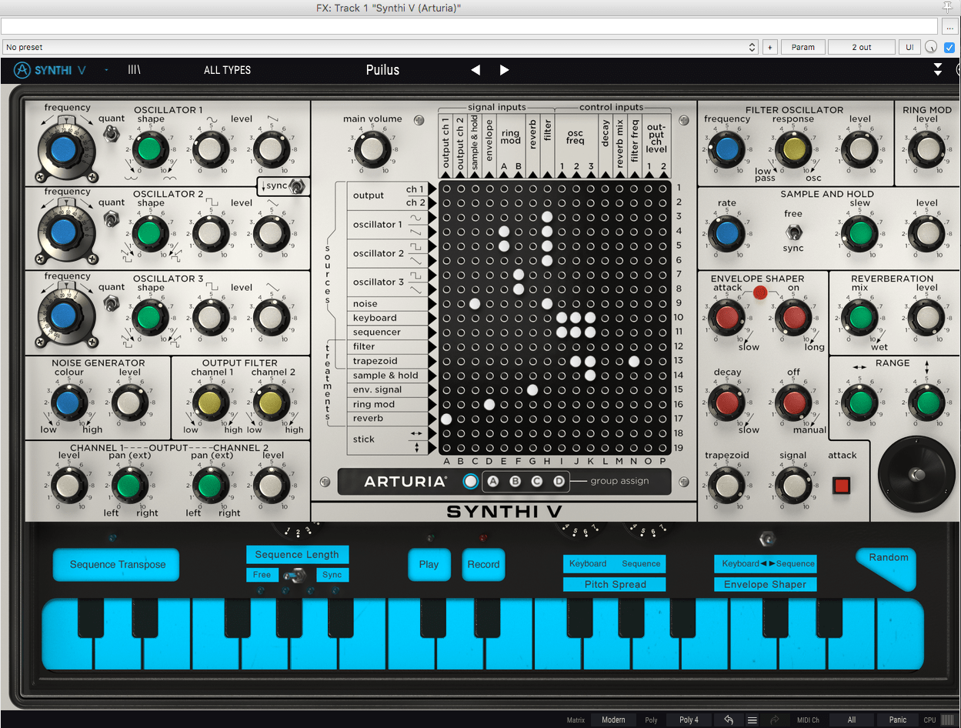Viewport: 961px width, 728px height.
Task: Click the Ring Mod level knob
Action: click(x=926, y=149)
